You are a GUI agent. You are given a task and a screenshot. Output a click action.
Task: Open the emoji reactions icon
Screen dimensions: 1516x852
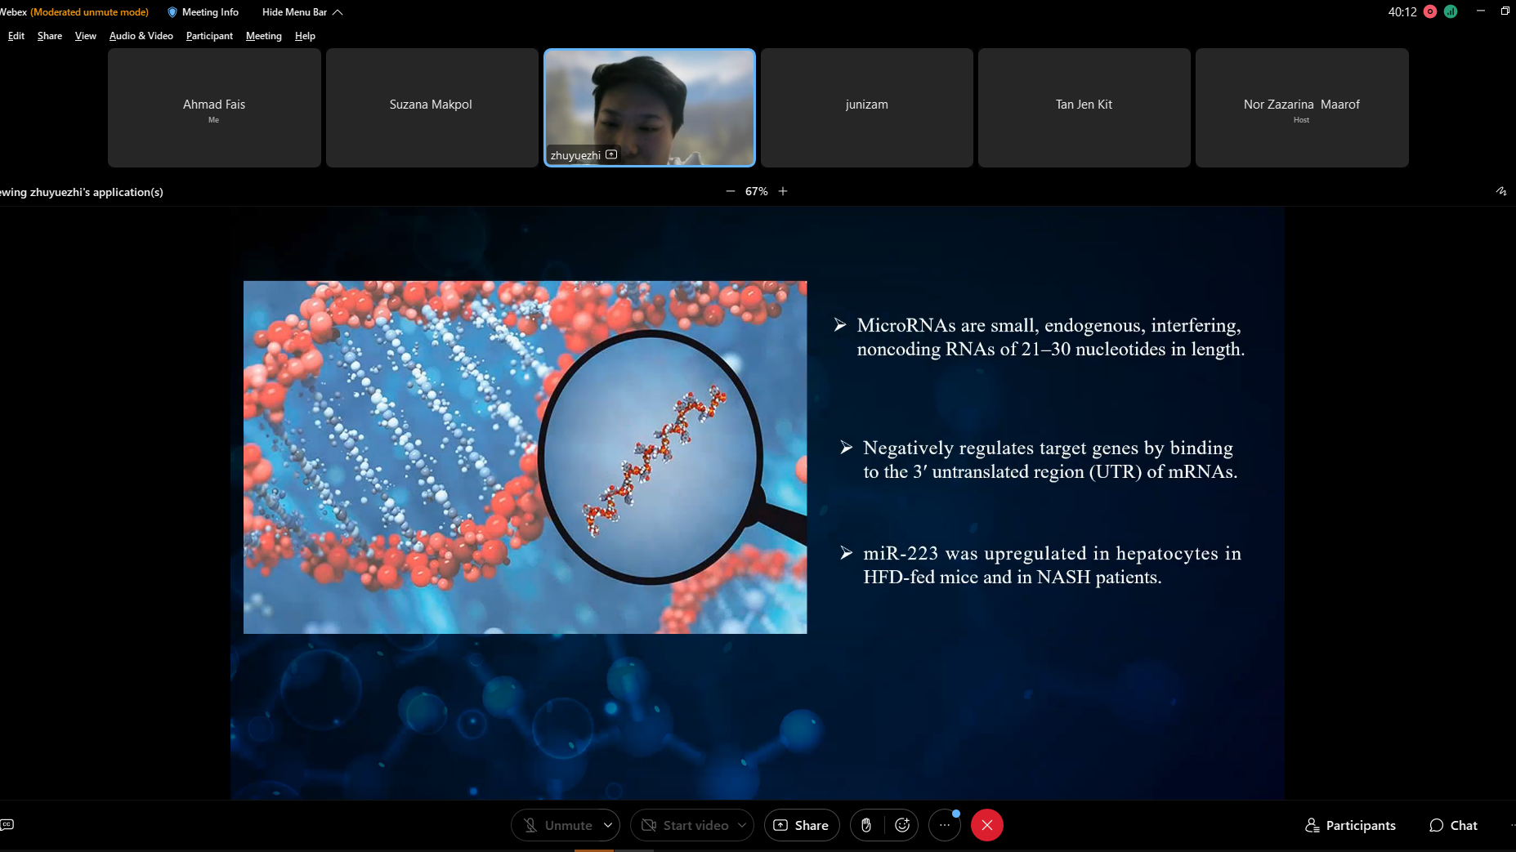coord(902,825)
